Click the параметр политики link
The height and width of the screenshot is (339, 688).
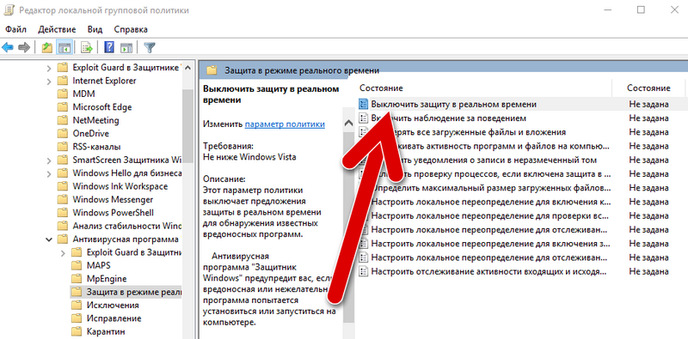pyautogui.click(x=285, y=124)
